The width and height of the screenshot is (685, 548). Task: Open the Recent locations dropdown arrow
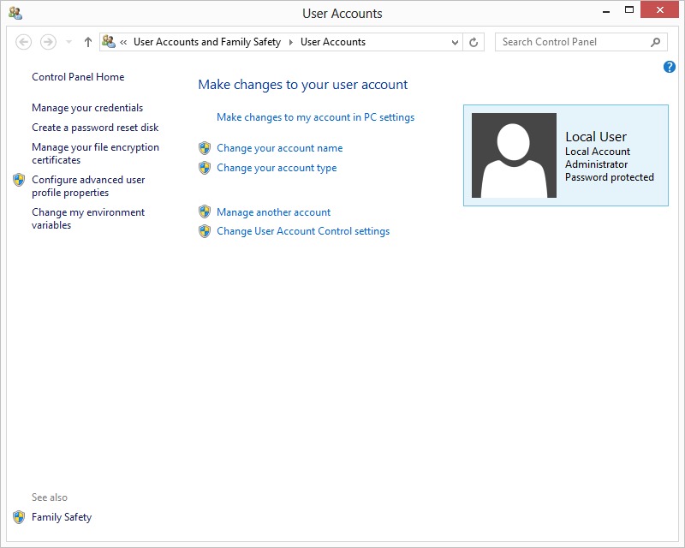pos(69,42)
